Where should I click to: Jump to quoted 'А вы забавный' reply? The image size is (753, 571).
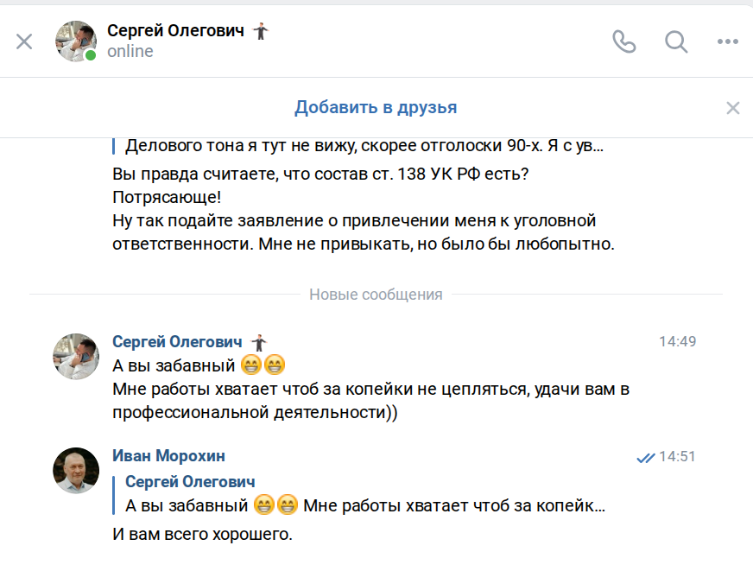pos(364,504)
